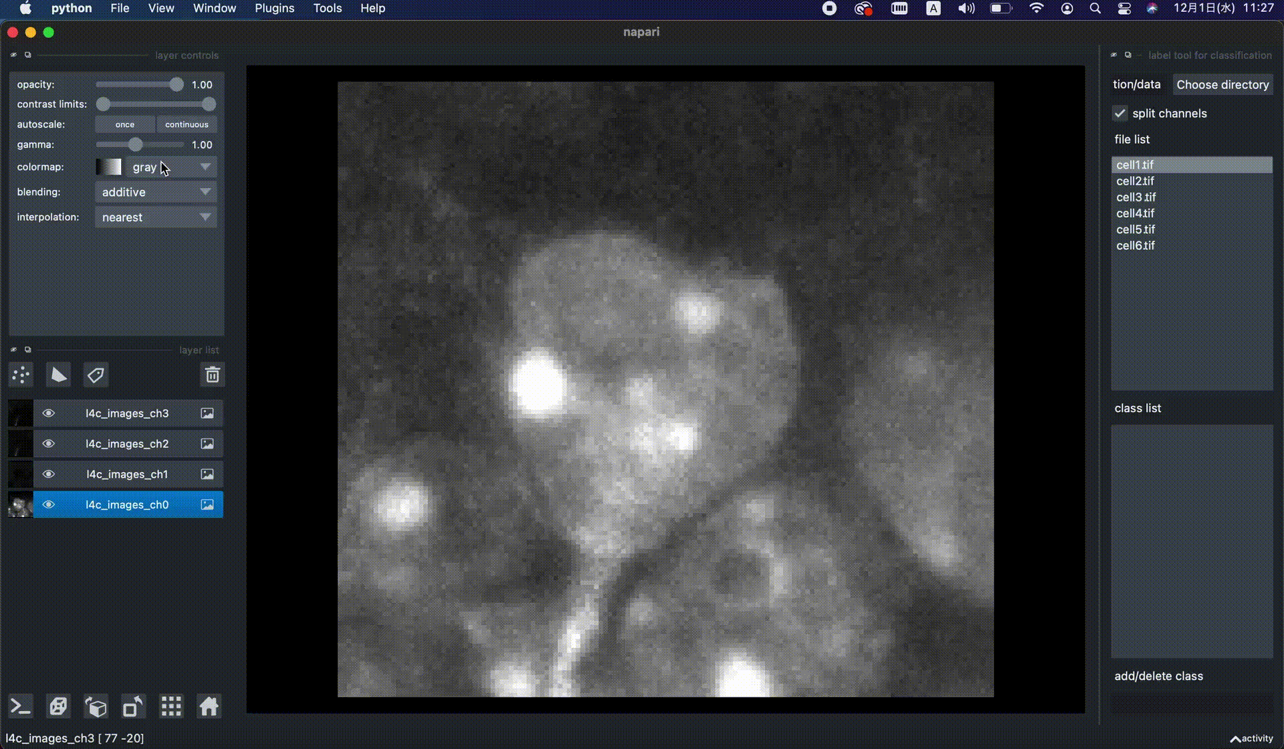
Task: Expand the blending mode dropdown
Action: (x=156, y=193)
